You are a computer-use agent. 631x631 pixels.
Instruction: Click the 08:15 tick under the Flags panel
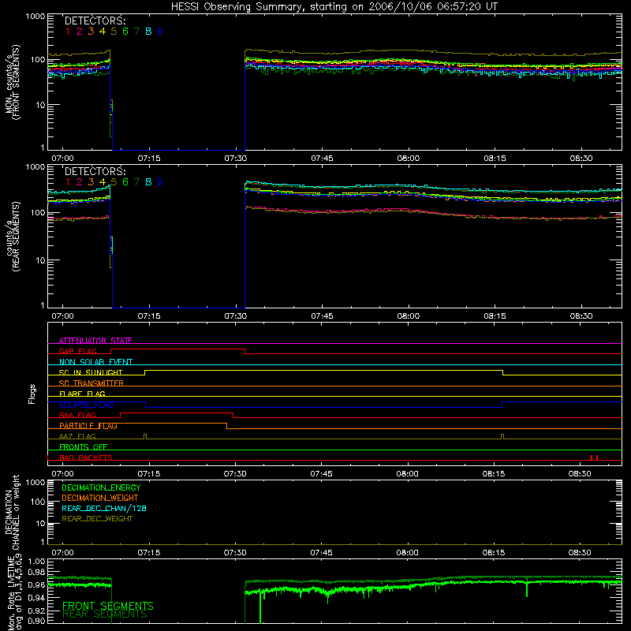(x=494, y=474)
